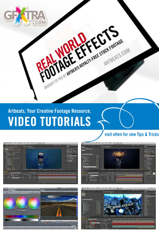Open the golden sparks can tutorial thumbnail
The height and width of the screenshot is (232, 159).
click(118, 163)
